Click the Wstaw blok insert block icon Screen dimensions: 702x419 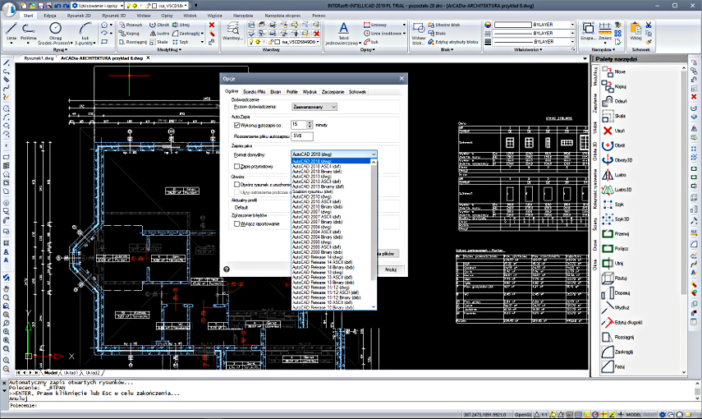(x=418, y=33)
